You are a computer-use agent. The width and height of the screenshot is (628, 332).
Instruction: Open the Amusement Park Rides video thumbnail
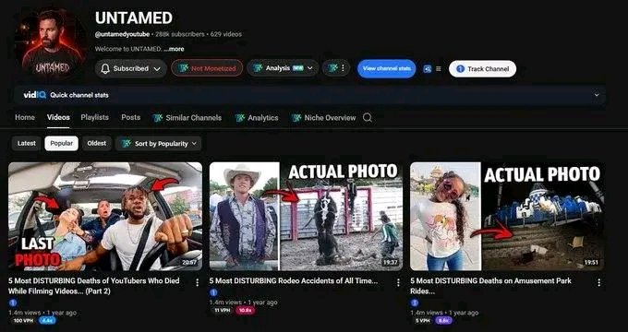tap(507, 216)
